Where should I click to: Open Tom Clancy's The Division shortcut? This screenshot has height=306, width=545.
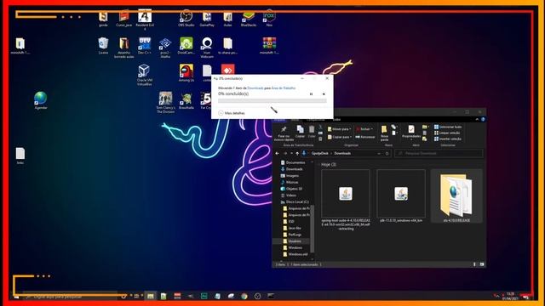coord(165,102)
